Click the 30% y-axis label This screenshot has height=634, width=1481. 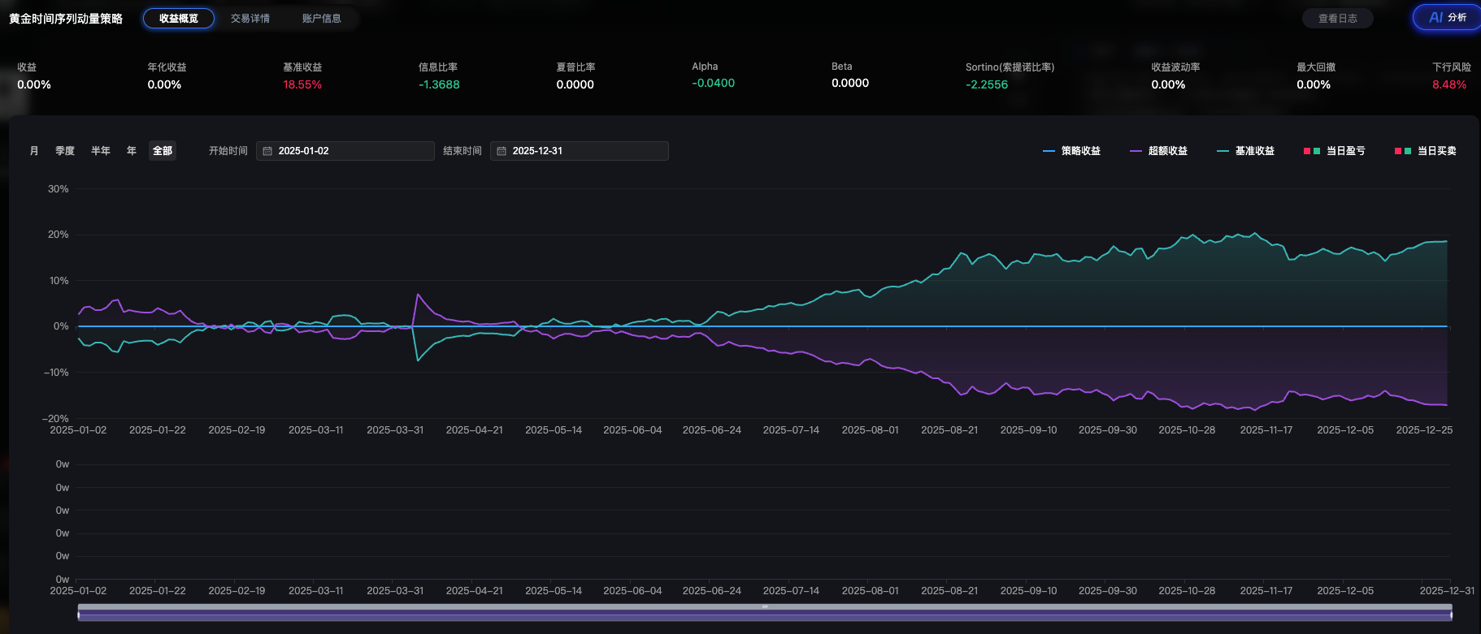tap(59, 189)
